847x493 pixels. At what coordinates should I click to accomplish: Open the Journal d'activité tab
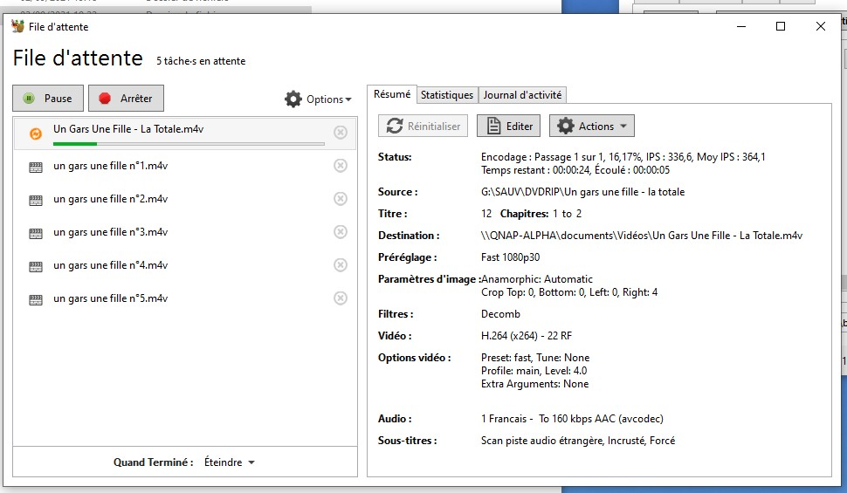523,95
